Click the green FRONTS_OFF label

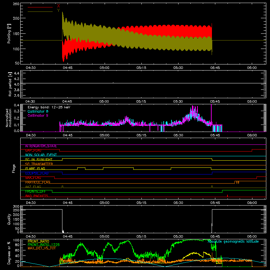[x=35, y=191]
